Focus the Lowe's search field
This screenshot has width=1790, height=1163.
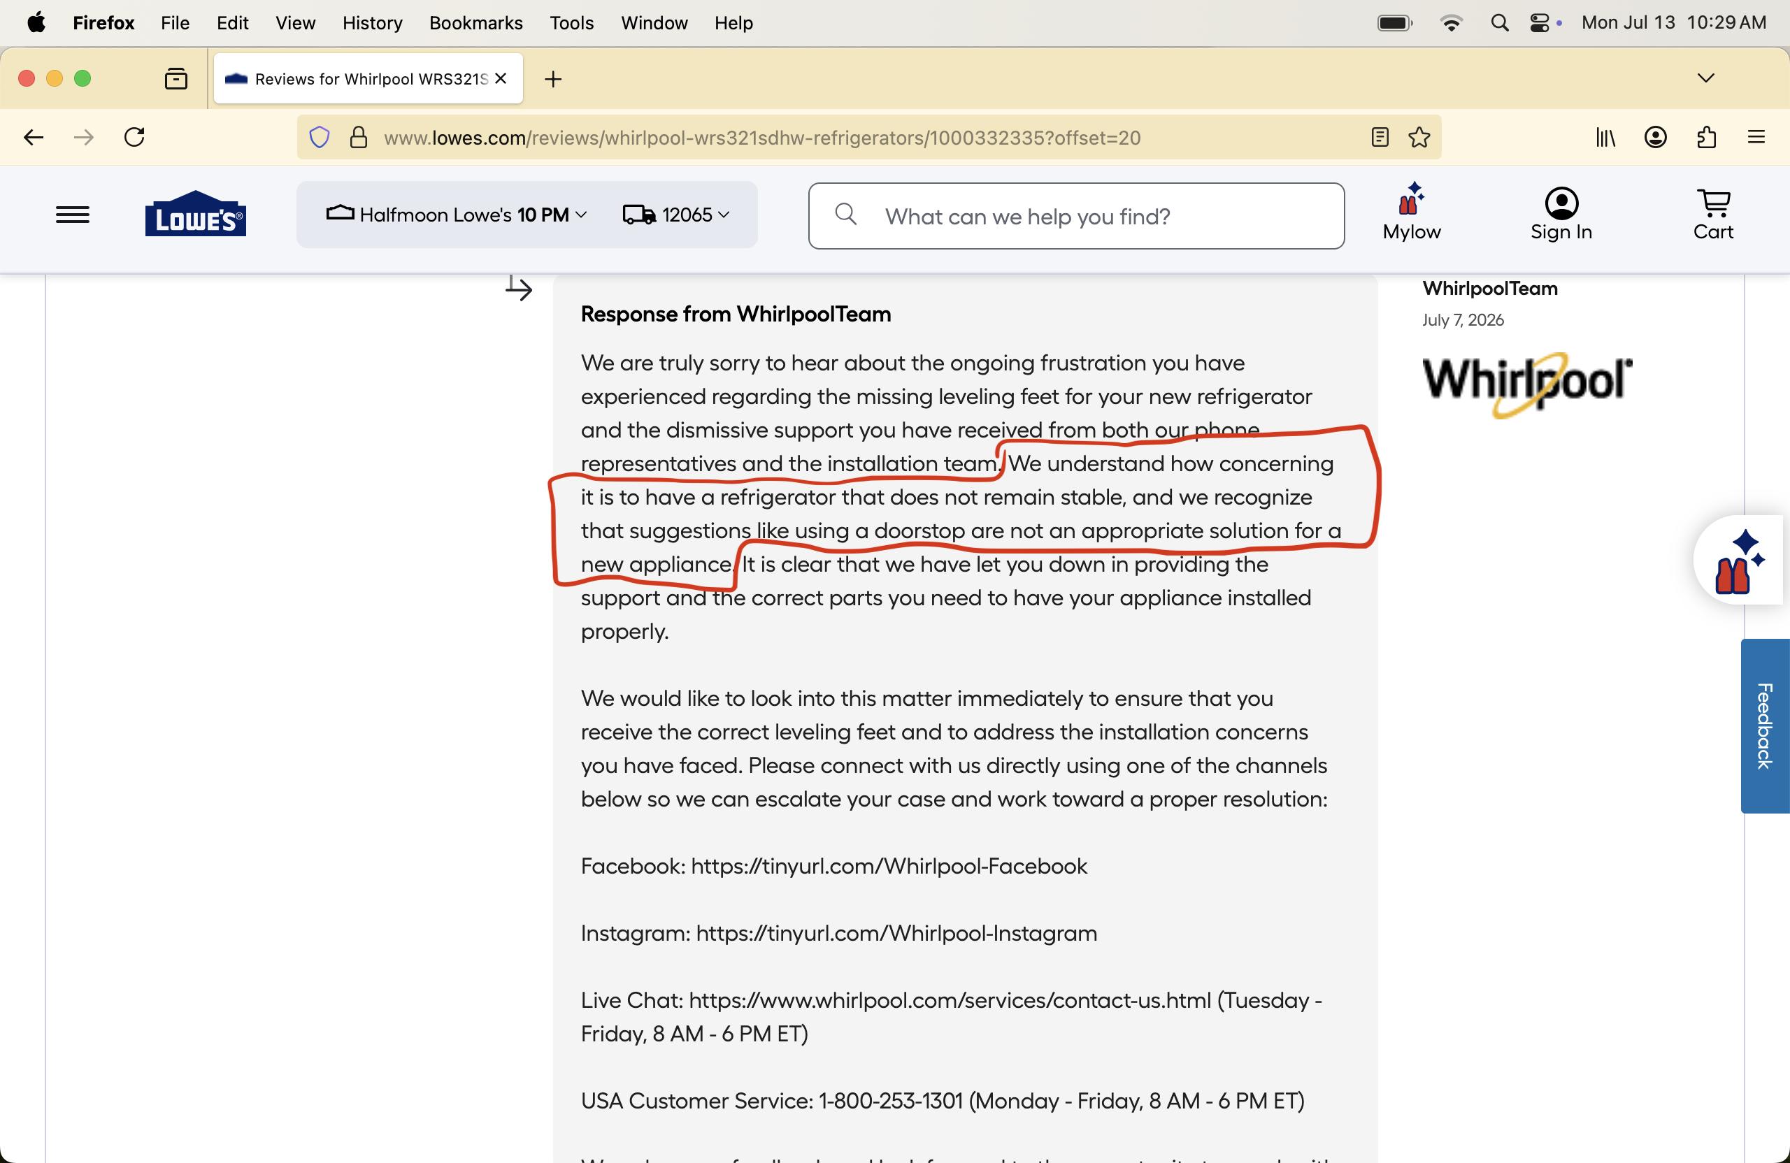coord(1076,216)
